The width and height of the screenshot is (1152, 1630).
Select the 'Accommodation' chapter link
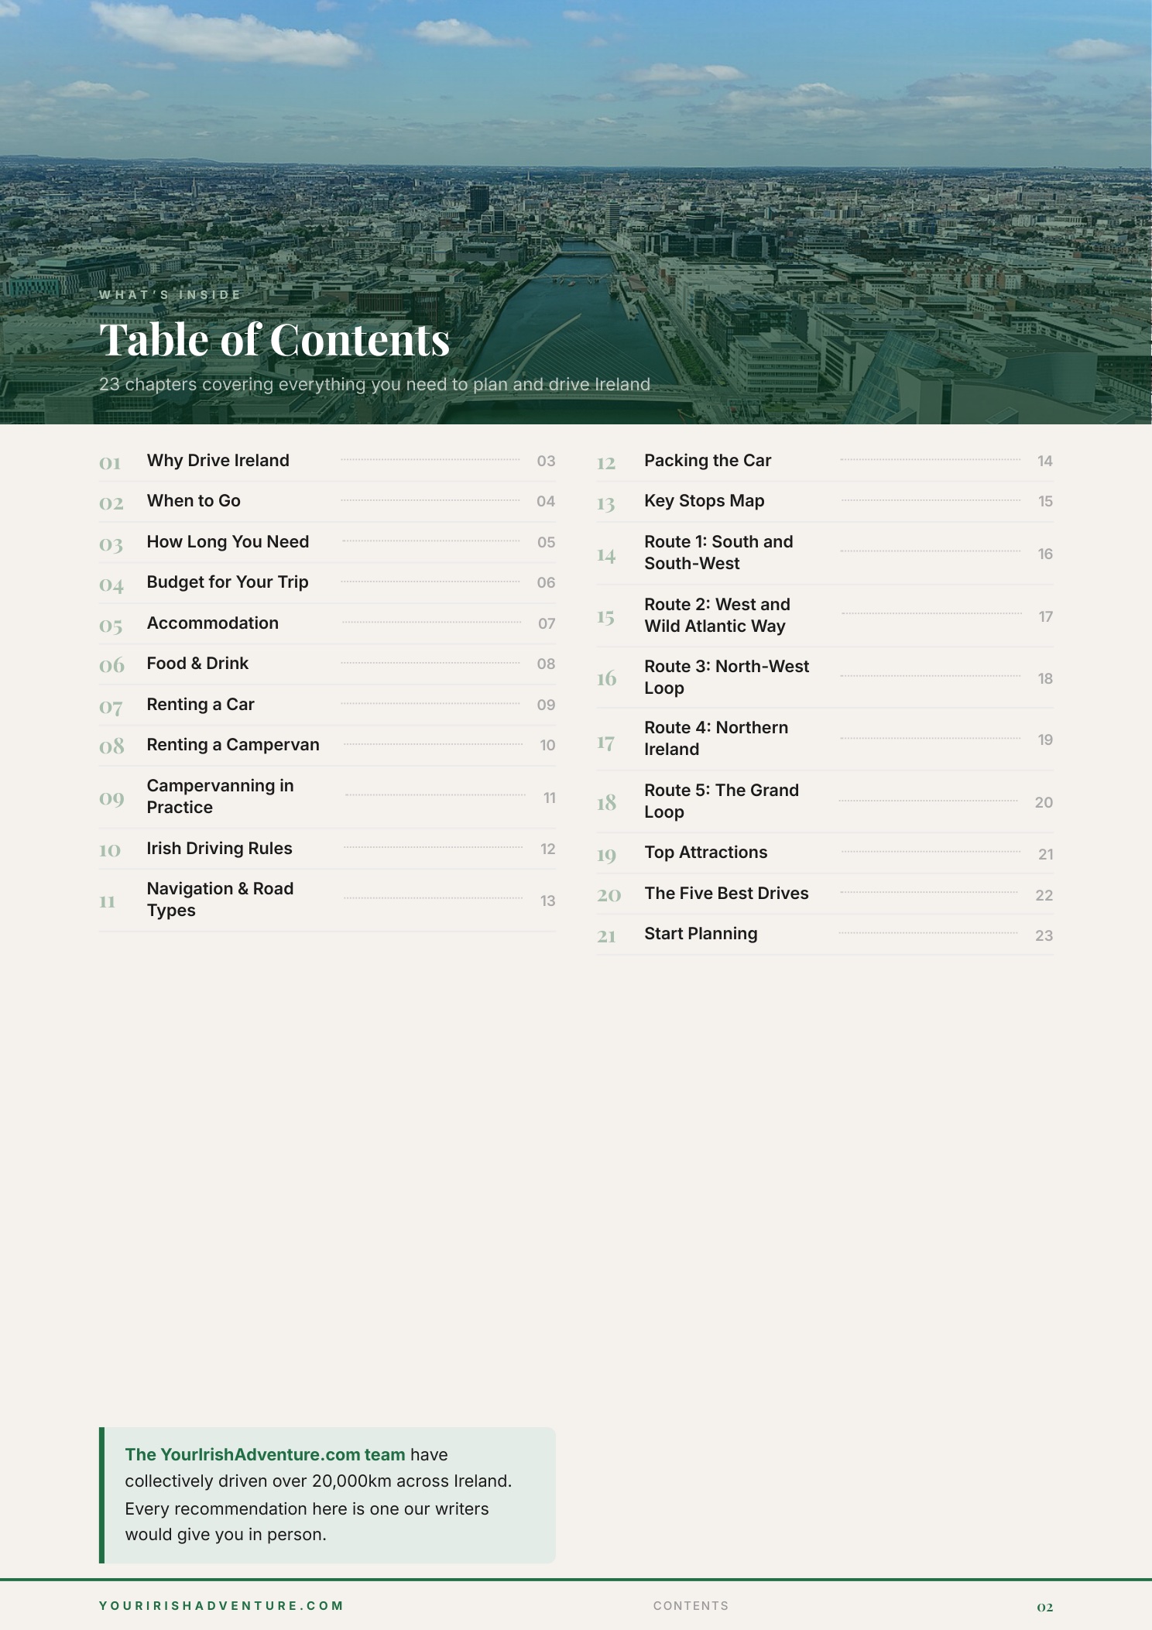[x=327, y=623]
